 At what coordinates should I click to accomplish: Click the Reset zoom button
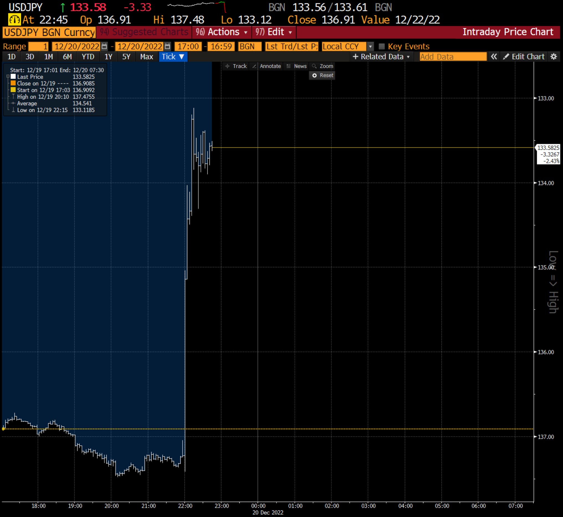tap(322, 76)
